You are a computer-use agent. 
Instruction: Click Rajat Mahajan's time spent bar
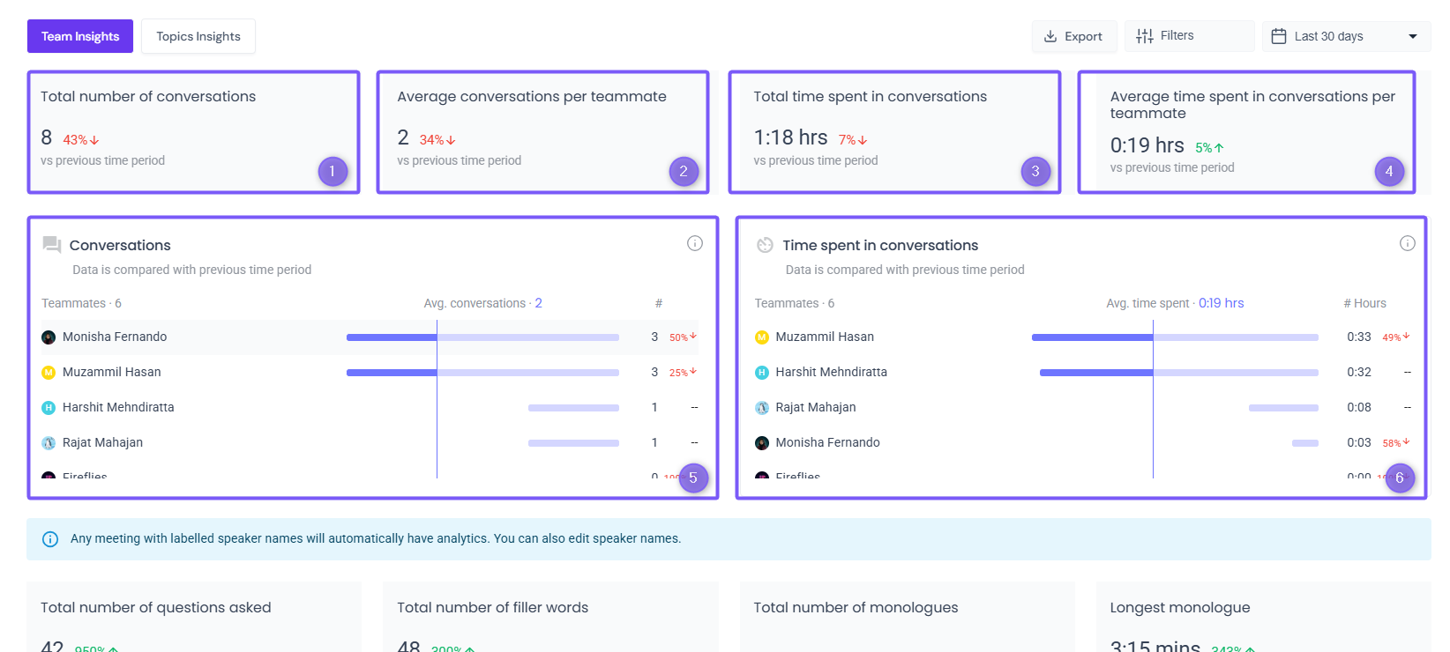tap(1283, 408)
